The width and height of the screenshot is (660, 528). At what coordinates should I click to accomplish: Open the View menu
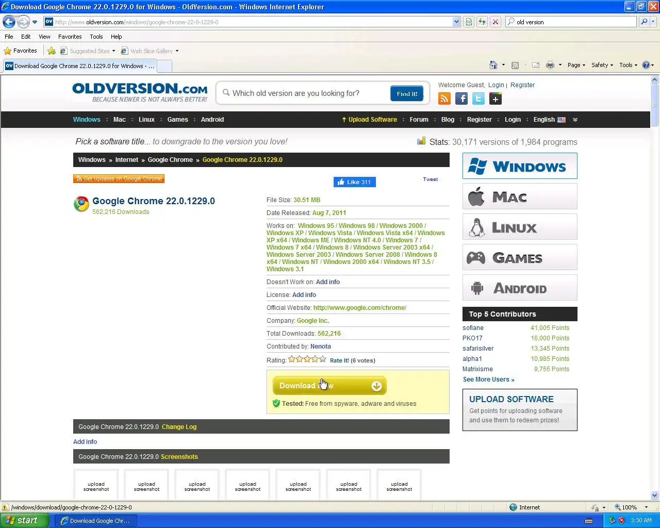coord(44,37)
